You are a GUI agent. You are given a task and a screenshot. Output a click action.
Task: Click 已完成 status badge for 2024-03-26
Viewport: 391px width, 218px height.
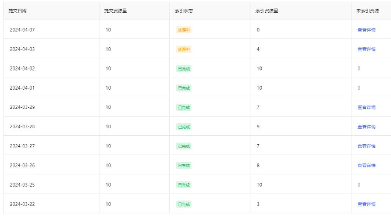pos(184,166)
